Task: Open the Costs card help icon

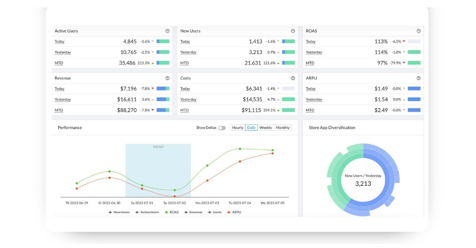Action: (293, 78)
